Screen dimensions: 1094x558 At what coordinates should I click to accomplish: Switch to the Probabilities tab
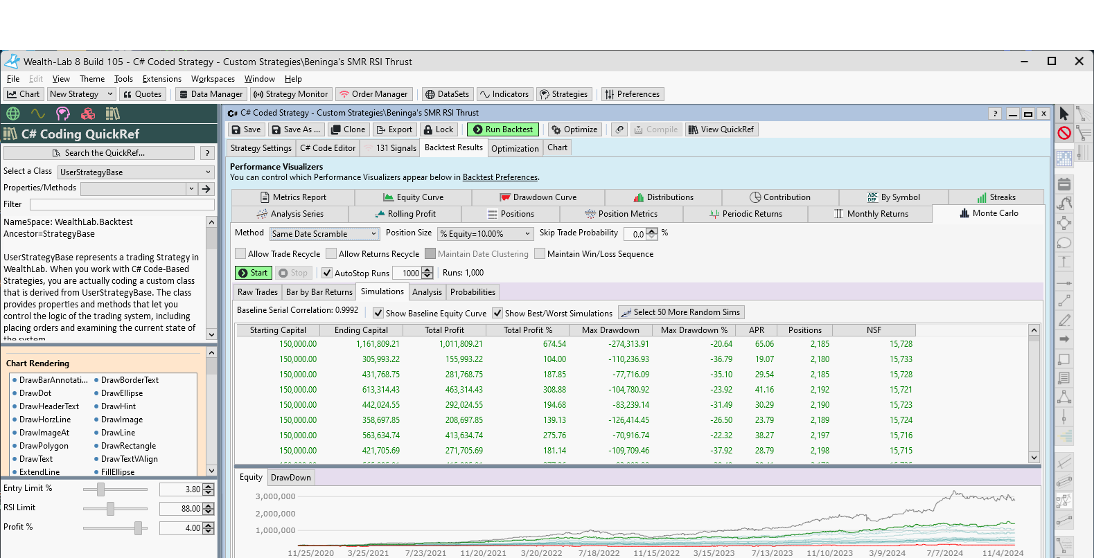click(473, 292)
